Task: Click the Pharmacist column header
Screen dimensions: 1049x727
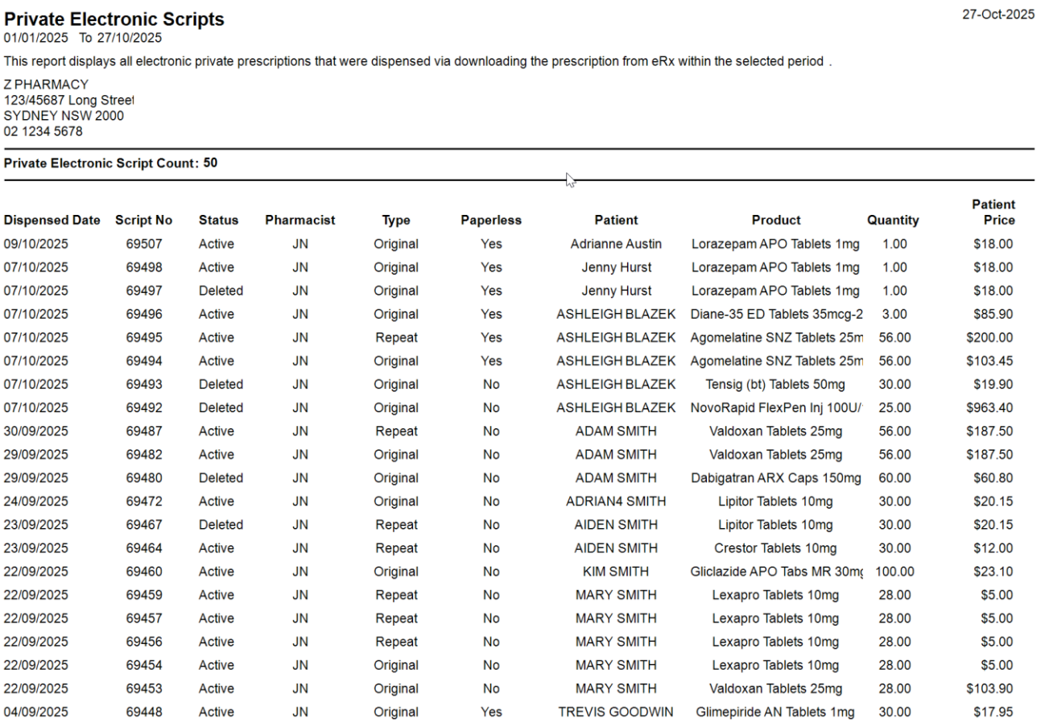Action: [x=299, y=220]
